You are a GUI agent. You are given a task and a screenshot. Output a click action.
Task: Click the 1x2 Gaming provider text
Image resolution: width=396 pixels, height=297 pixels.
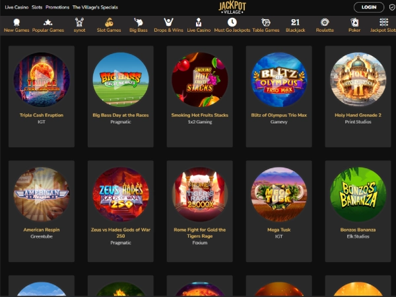200,121
